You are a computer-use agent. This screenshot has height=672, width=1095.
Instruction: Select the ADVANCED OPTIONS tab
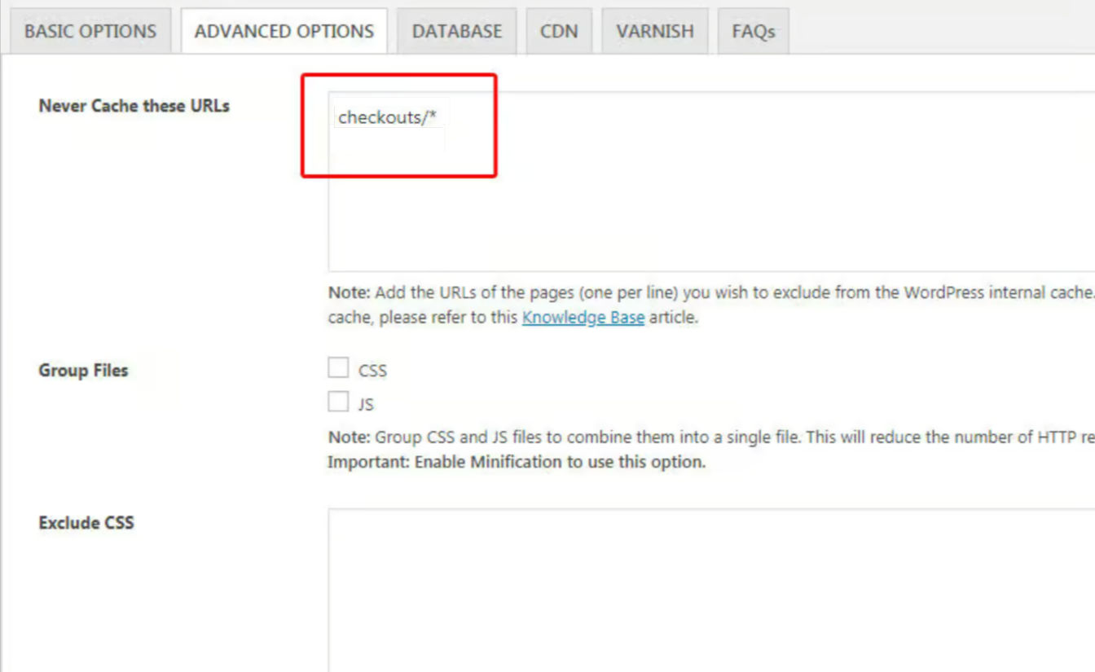[284, 32]
